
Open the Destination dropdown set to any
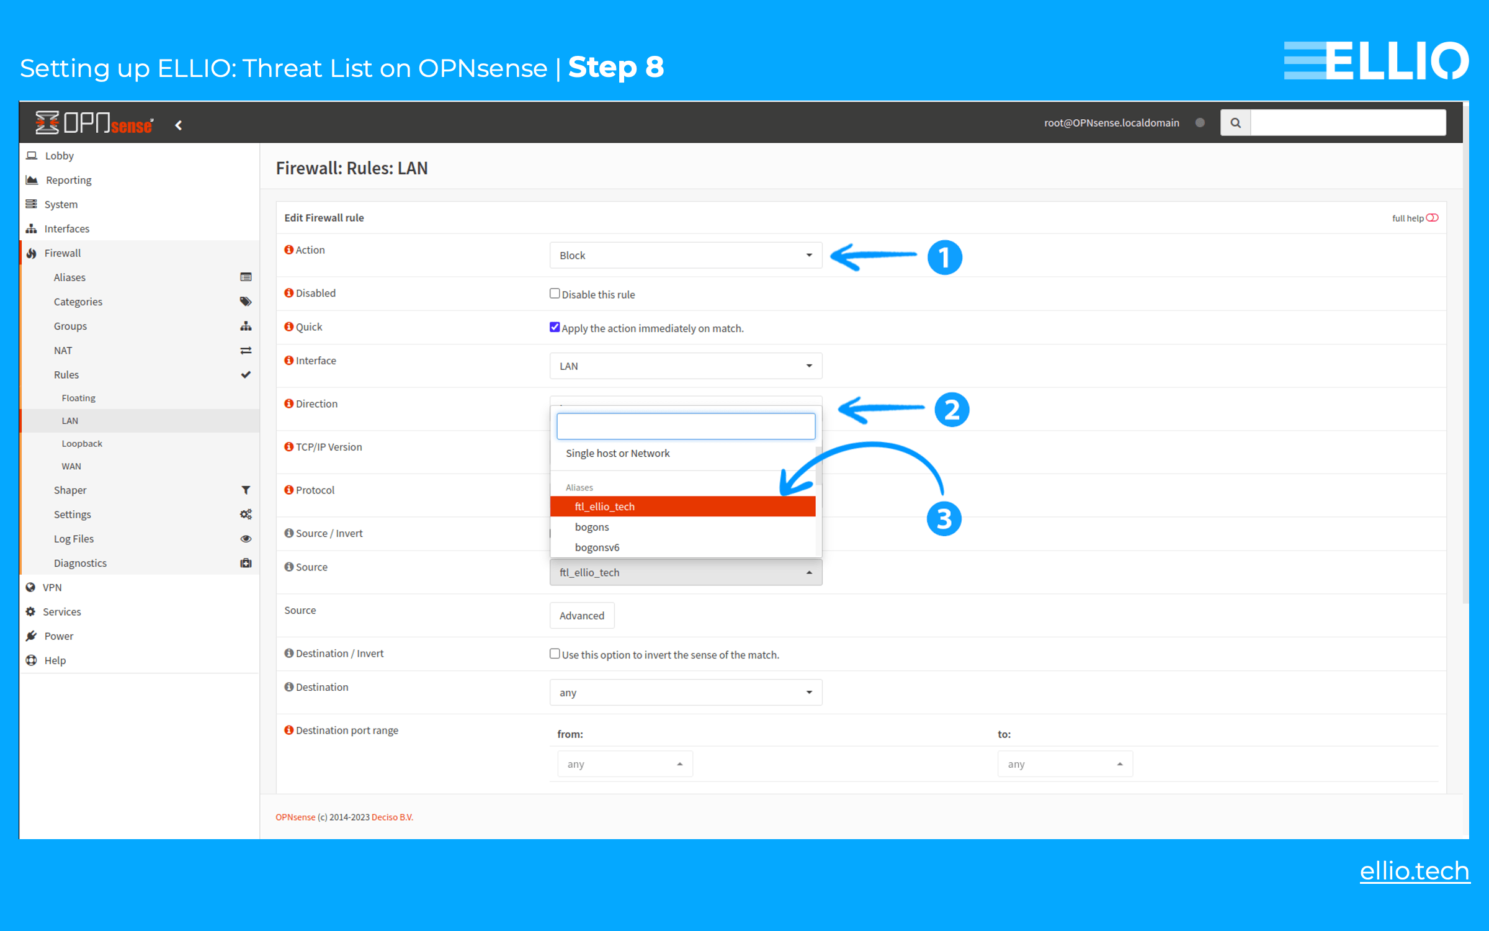(685, 691)
